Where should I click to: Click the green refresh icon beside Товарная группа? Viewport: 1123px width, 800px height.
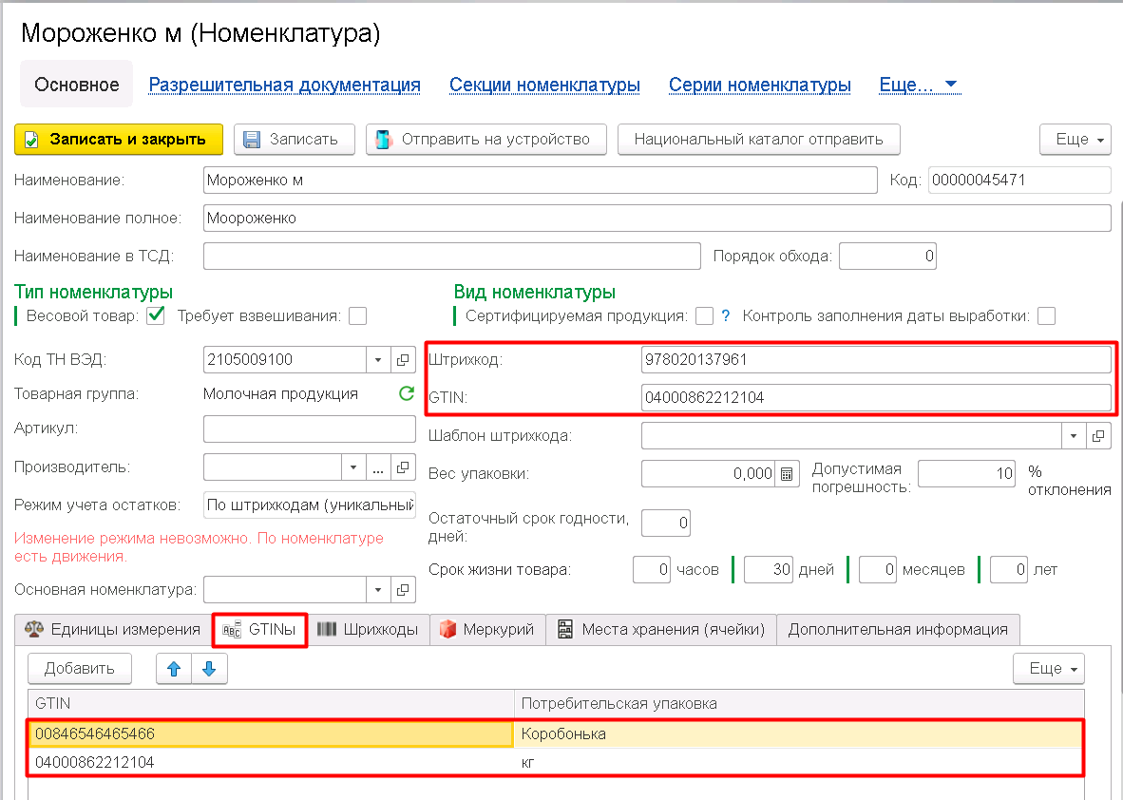click(406, 393)
